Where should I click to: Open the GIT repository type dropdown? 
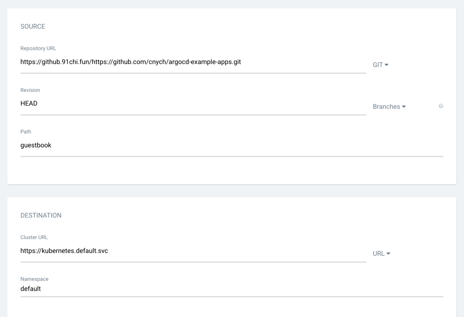point(380,65)
